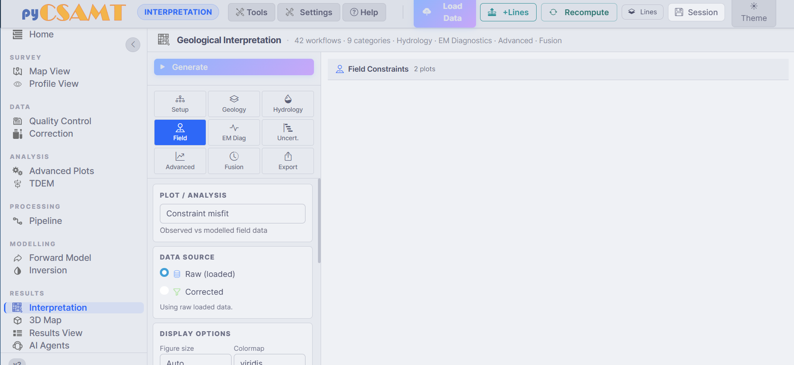Open AI Agents
The height and width of the screenshot is (365, 794).
pyautogui.click(x=41, y=345)
